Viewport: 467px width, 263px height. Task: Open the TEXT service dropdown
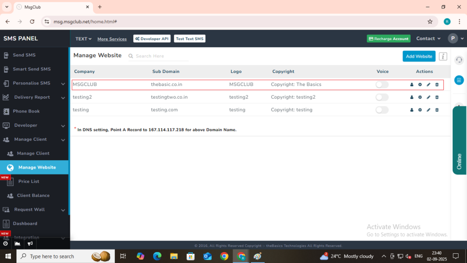coord(83,39)
